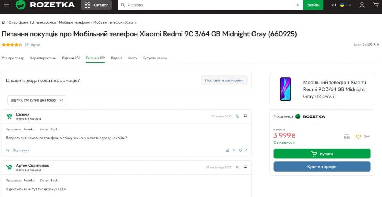Click the microphone voice search icon
This screenshot has width=382, height=197.
click(x=298, y=5)
